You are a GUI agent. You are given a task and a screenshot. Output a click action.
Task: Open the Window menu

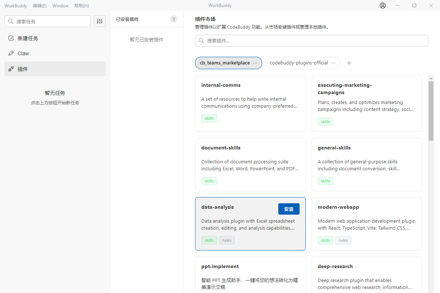click(x=60, y=6)
